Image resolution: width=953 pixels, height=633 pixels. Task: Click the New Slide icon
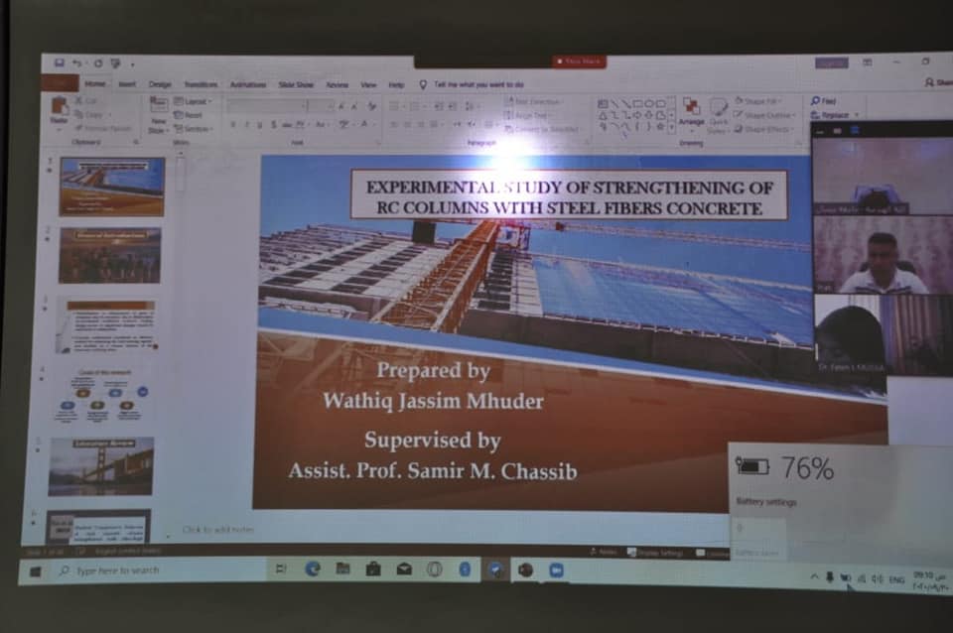[159, 111]
